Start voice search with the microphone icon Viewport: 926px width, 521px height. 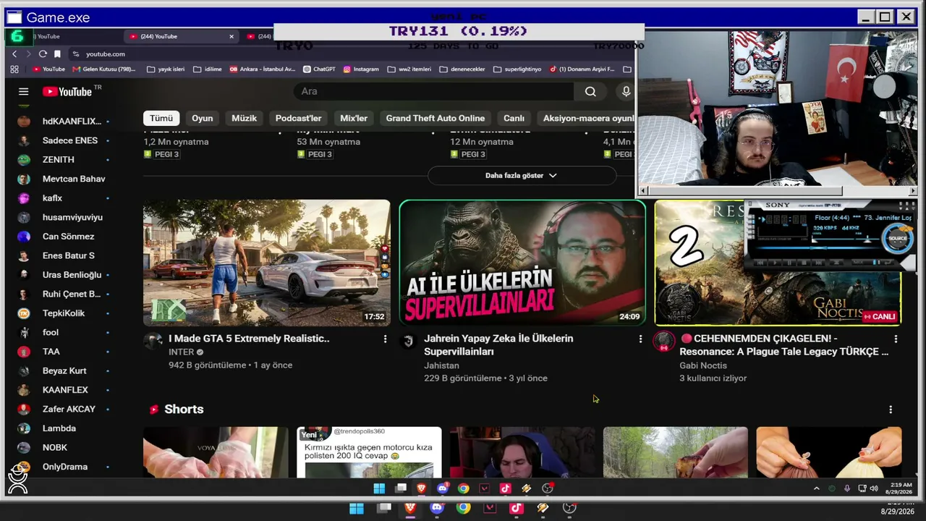point(626,91)
